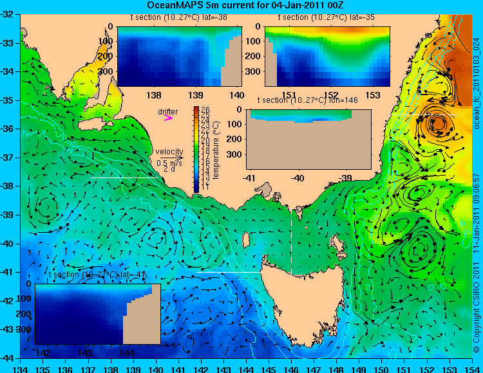Click the '-37' latitude label on left axis
The height and width of the screenshot is (373, 483).
click(7, 158)
